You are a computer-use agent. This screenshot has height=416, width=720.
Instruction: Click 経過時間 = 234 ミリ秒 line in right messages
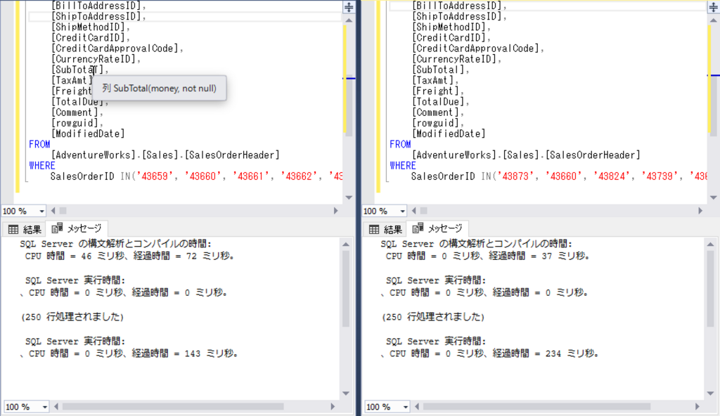click(x=489, y=353)
